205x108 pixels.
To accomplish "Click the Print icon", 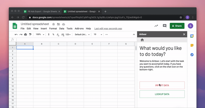I will coord(25,35).
